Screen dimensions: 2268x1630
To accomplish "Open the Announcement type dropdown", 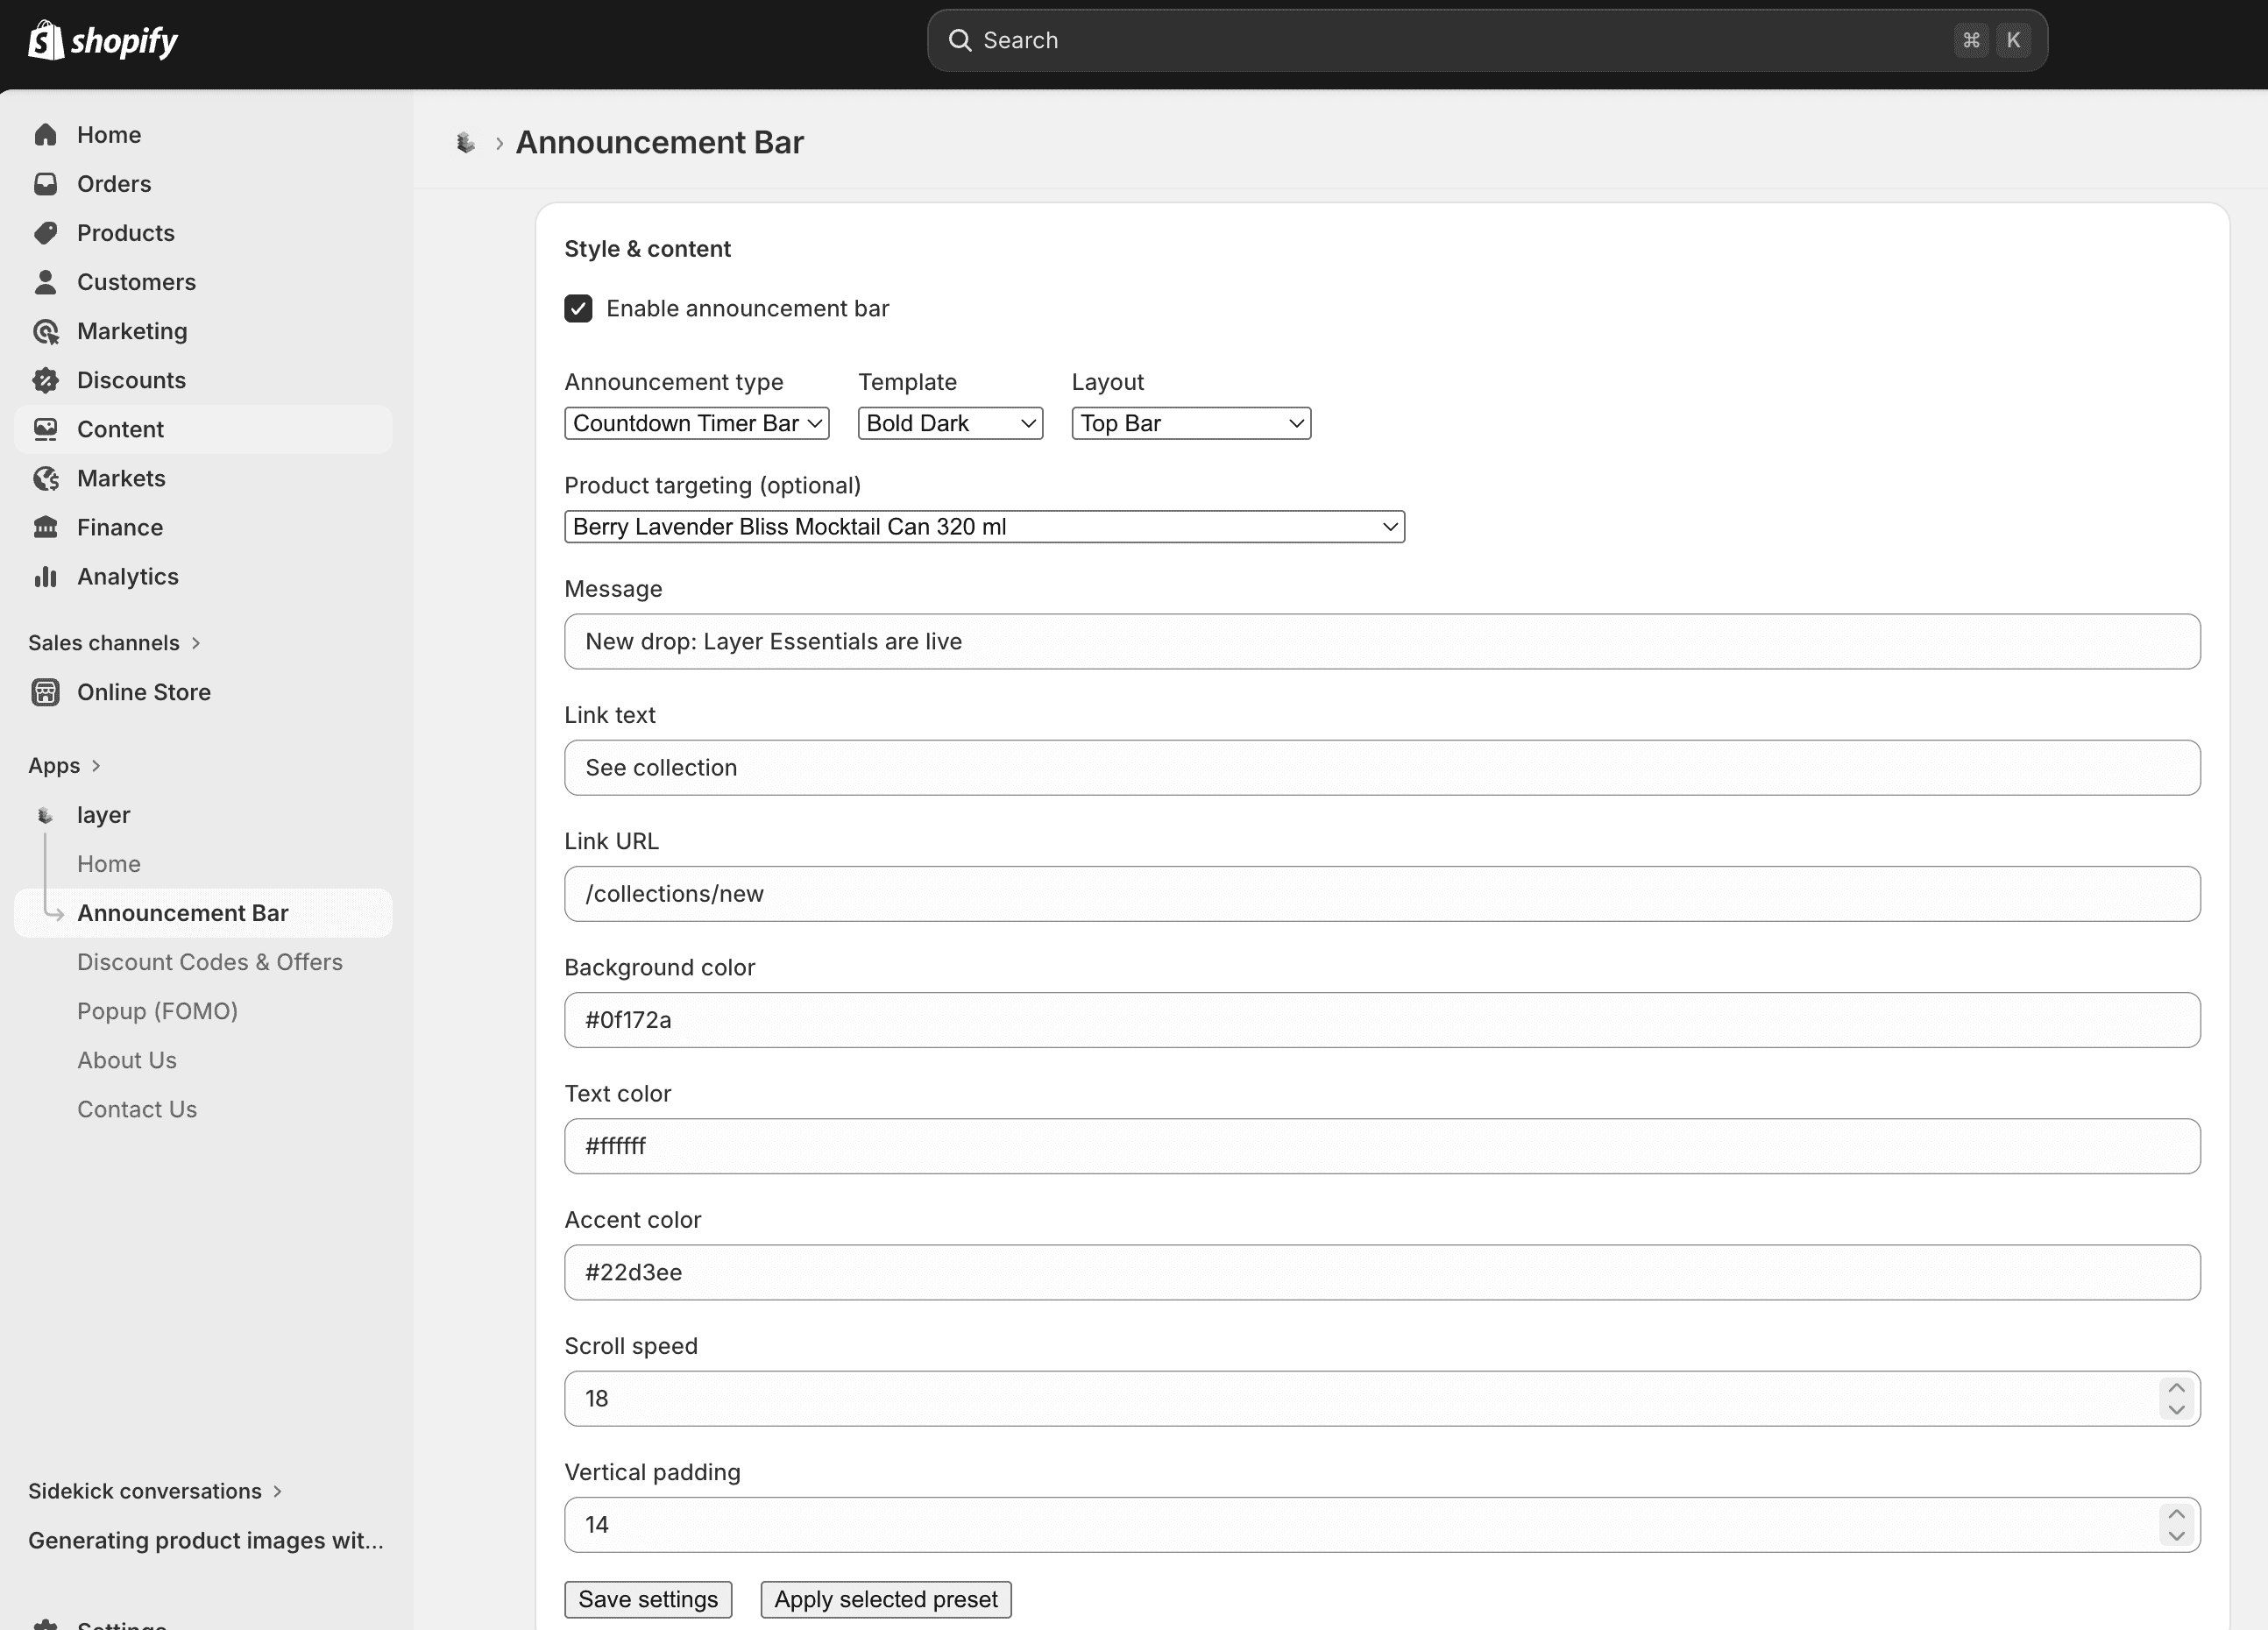I will coord(696,422).
